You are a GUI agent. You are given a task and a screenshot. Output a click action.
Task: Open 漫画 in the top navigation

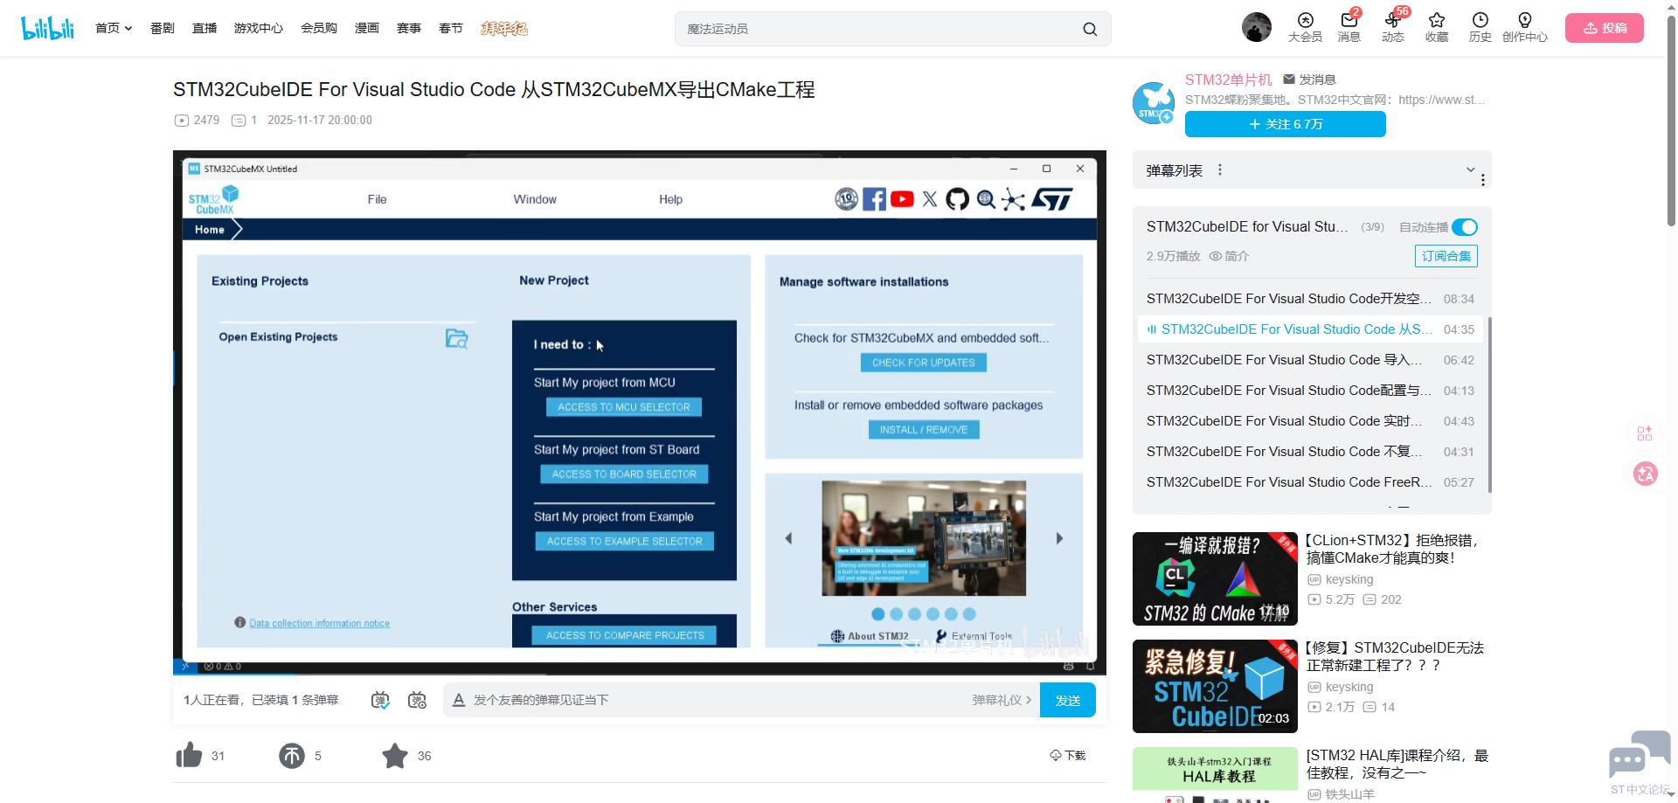point(367,28)
